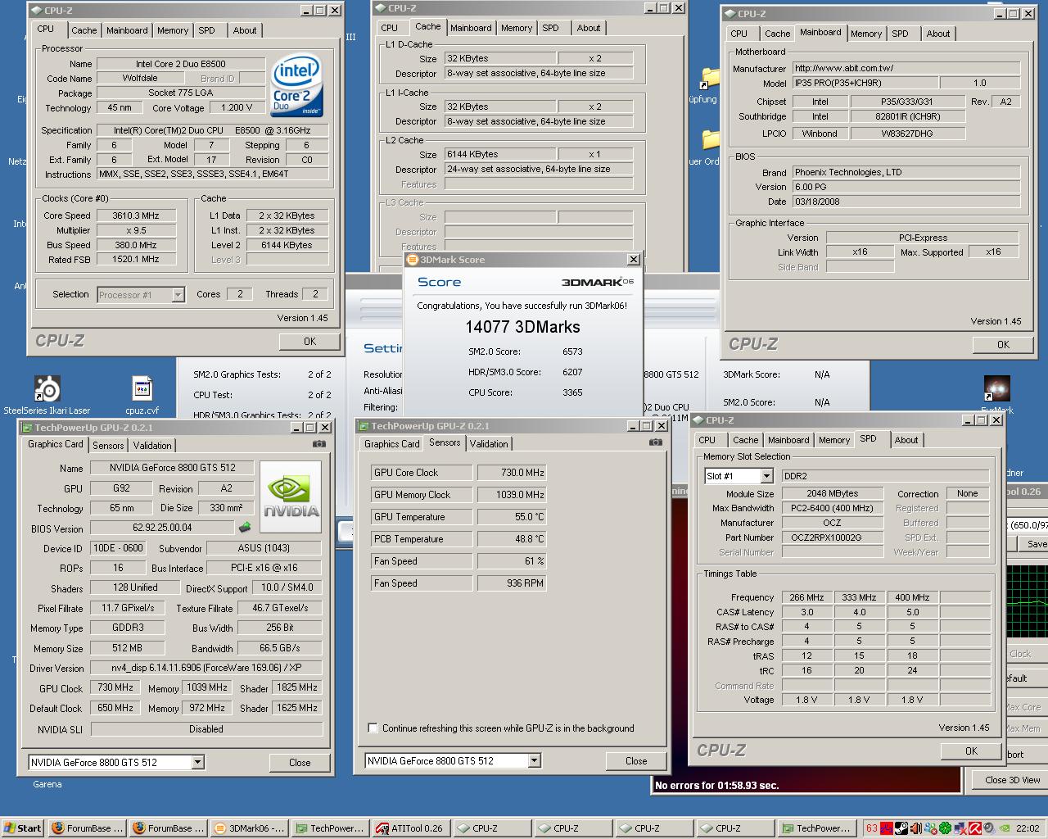Open the 3DMark06 taskbar button
This screenshot has height=839, width=1048.
click(x=249, y=828)
